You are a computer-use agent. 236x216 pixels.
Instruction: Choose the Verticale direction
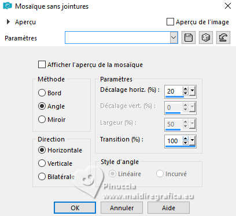point(42,163)
